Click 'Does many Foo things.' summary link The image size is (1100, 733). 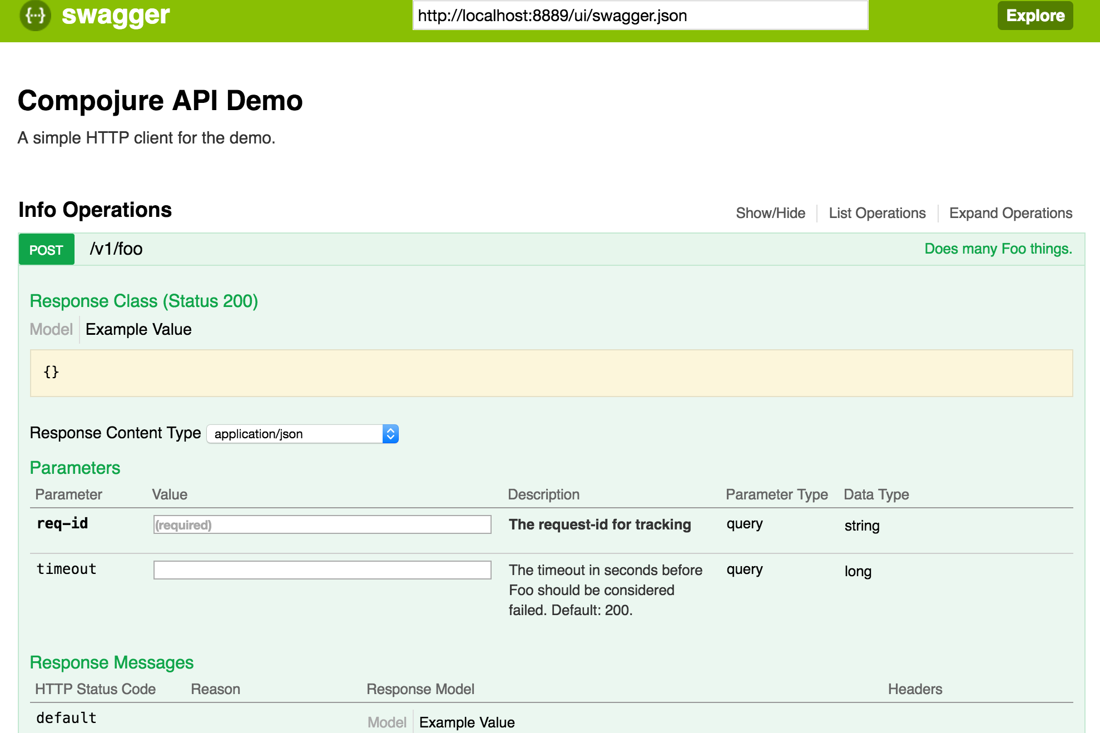tap(998, 249)
